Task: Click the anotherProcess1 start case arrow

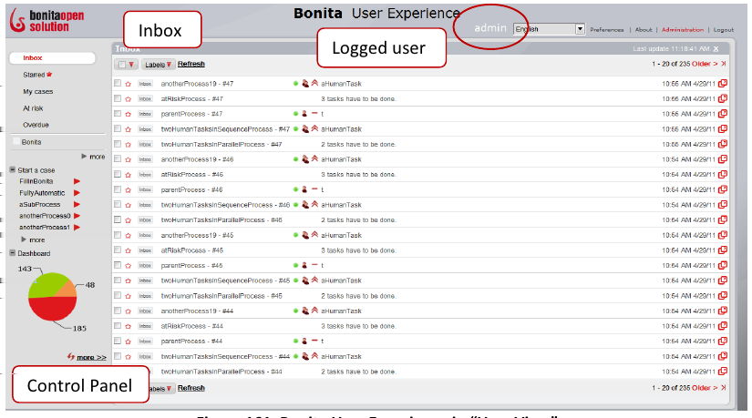Action: 77,228
